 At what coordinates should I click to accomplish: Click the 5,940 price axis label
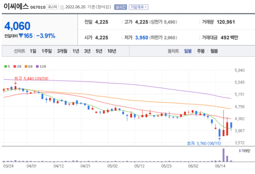pos(239,70)
